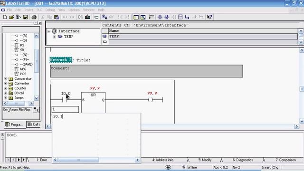This screenshot has height=171, width=304.
Task: Insert a normally closed contact
Action: pyautogui.click(x=167, y=17)
